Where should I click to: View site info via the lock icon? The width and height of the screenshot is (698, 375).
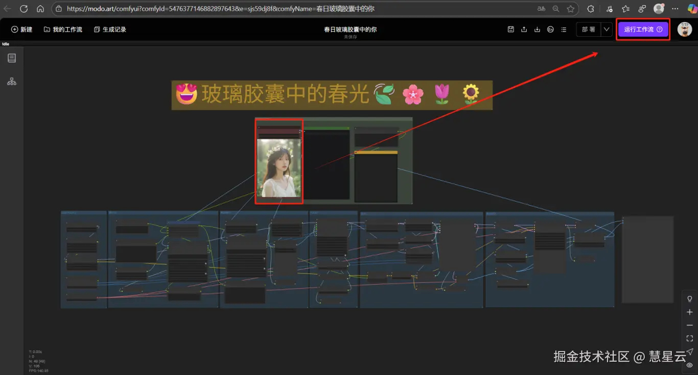click(x=59, y=9)
